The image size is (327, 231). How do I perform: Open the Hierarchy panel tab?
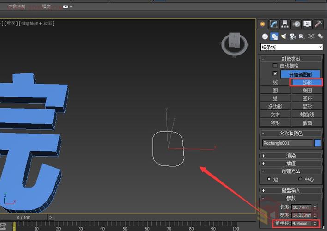[285, 24]
